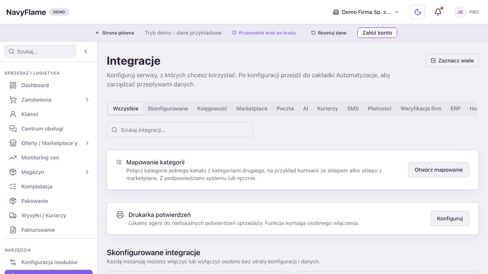Click the Fakturowanie document icon
The height and width of the screenshot is (274, 488).
click(x=13, y=230)
